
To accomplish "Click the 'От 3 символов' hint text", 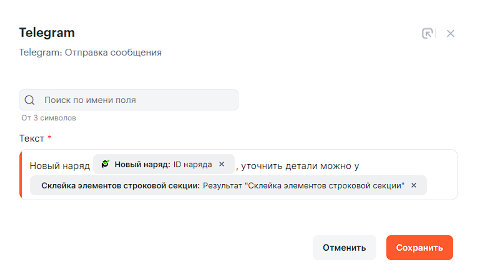I will 49,118.
